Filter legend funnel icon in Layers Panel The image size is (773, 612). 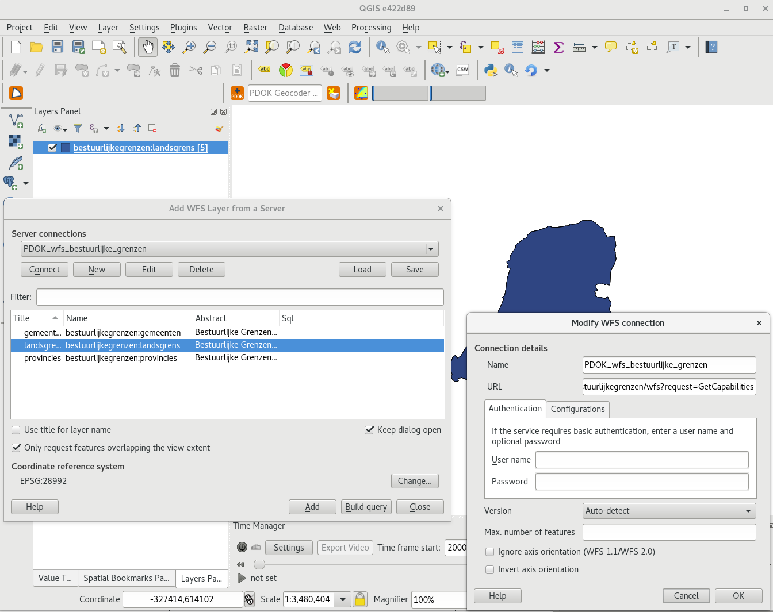pyautogui.click(x=78, y=128)
